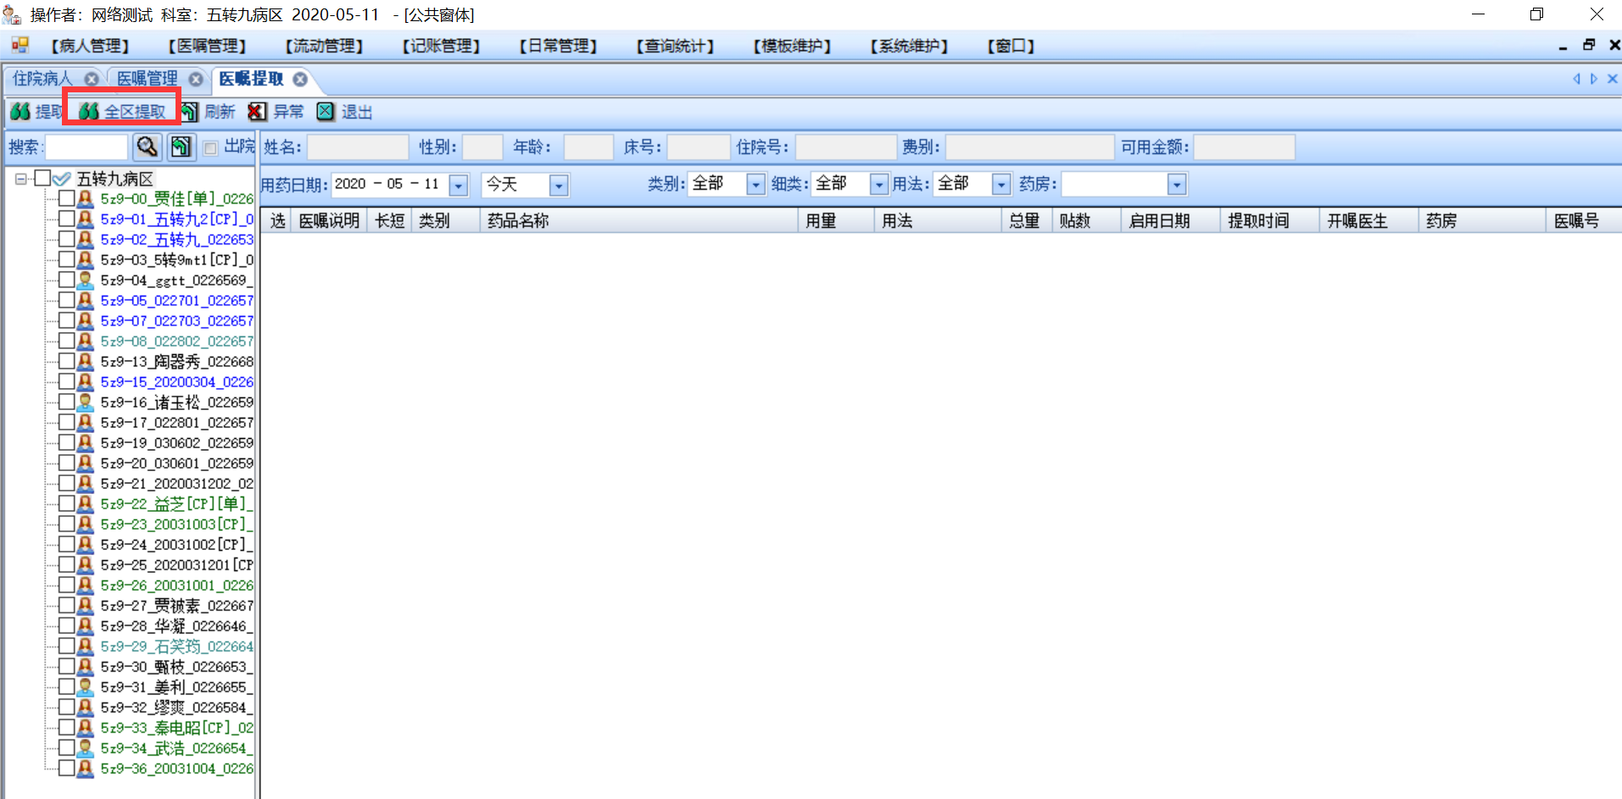Click the 搜索 input field
The height and width of the screenshot is (799, 1622).
coord(86,147)
